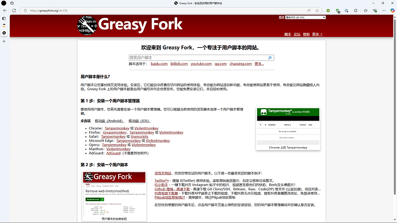Open the Extensions puzzle-piece icon
This screenshot has width=397, height=223.
pyautogui.click(x=356, y=10)
